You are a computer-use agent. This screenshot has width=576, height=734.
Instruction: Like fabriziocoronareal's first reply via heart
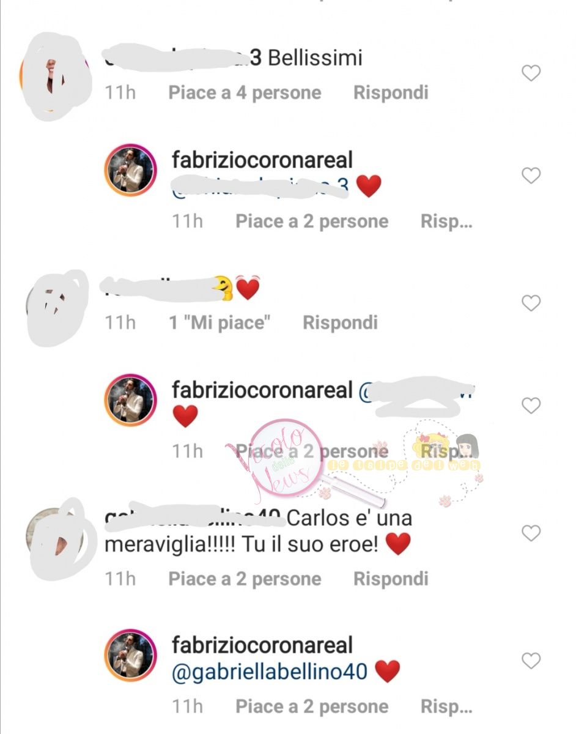(x=531, y=176)
